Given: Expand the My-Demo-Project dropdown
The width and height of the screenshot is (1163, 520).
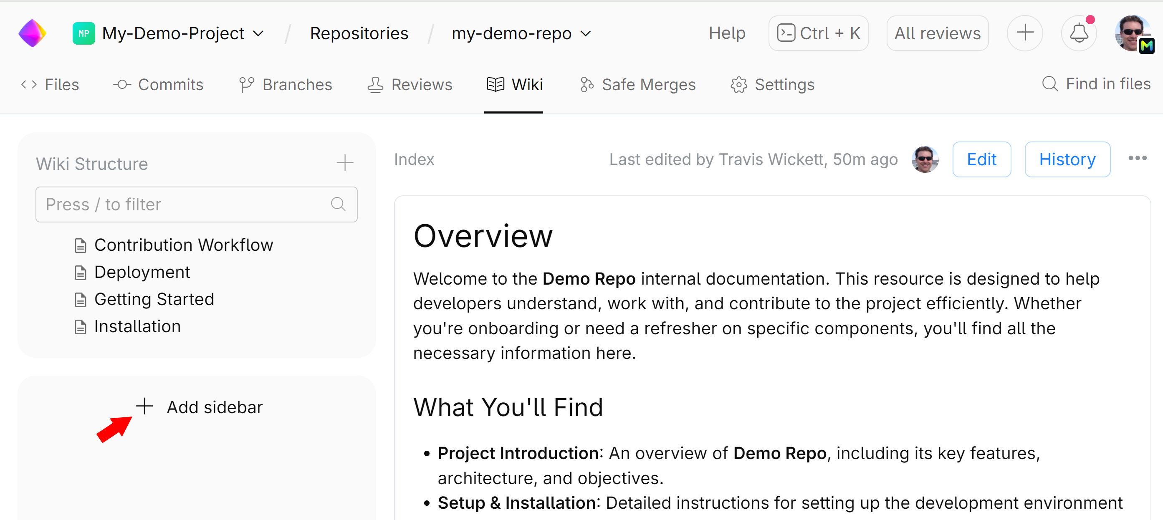Looking at the screenshot, I should pos(258,33).
